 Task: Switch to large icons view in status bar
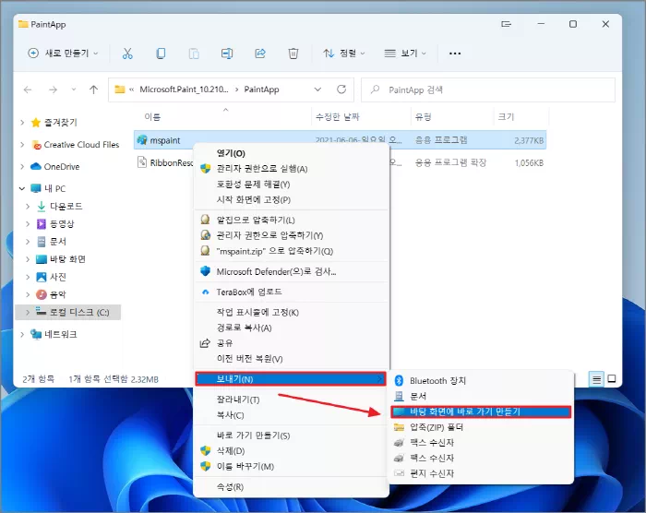(x=612, y=378)
